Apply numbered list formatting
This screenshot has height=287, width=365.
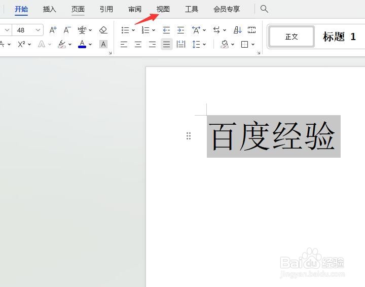(x=145, y=30)
